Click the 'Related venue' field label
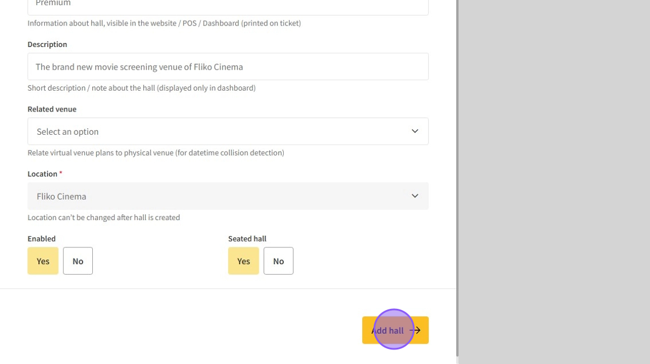The width and height of the screenshot is (650, 364). [x=52, y=109]
